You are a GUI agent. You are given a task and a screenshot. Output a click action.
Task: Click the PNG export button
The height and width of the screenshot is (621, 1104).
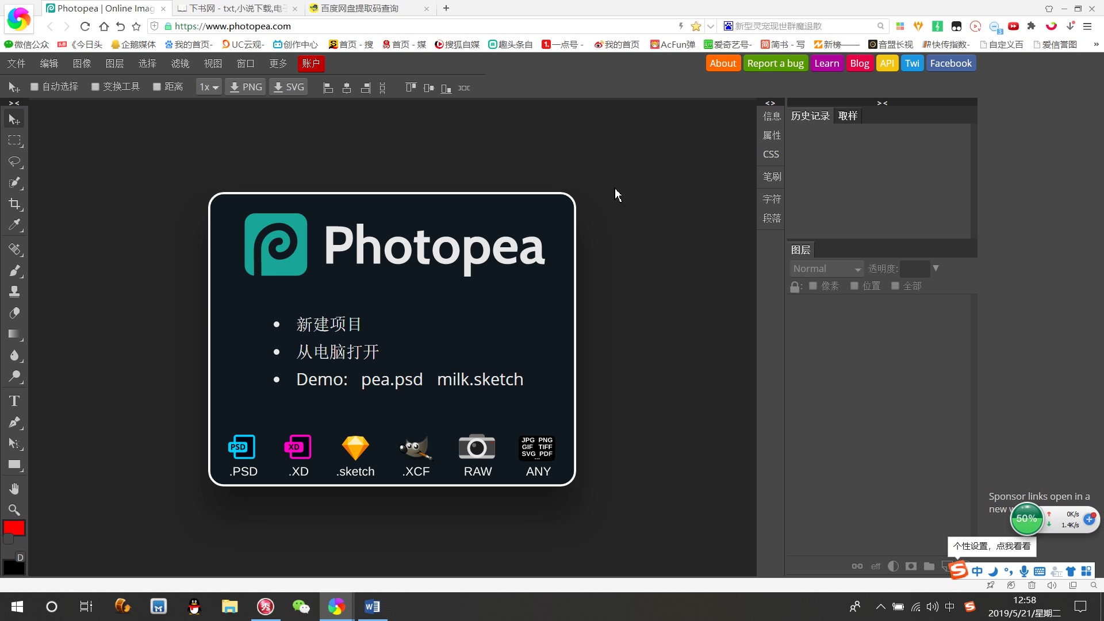[246, 87]
